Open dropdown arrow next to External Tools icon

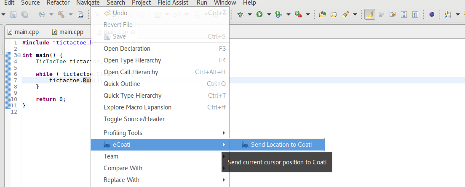point(308,14)
